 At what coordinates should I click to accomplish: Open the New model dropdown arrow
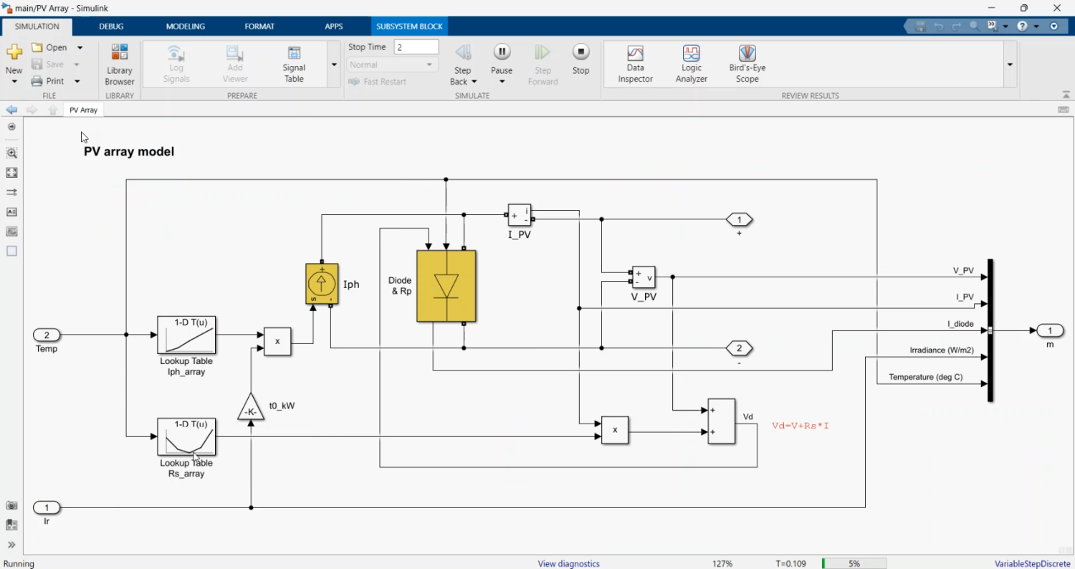14,82
